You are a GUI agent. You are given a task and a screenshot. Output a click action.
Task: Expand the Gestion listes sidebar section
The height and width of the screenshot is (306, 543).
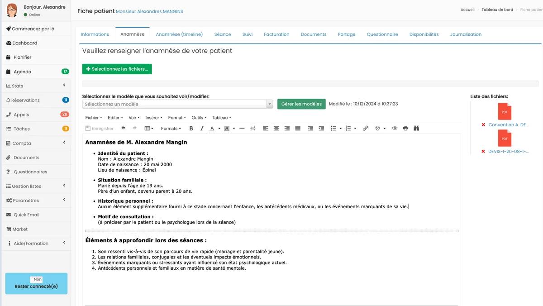click(x=35, y=186)
